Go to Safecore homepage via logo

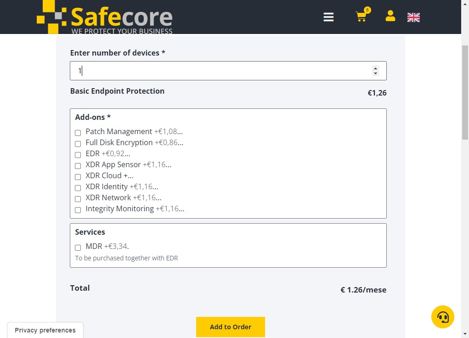pyautogui.click(x=104, y=17)
